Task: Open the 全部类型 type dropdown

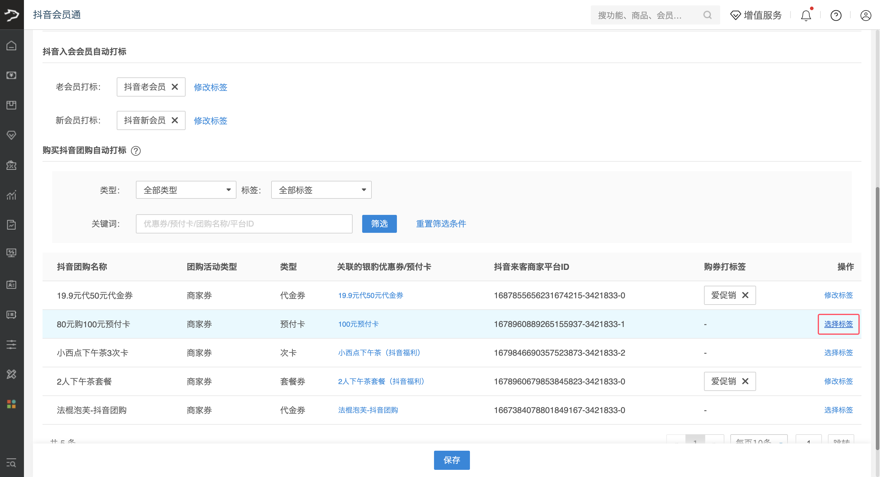Action: point(186,190)
